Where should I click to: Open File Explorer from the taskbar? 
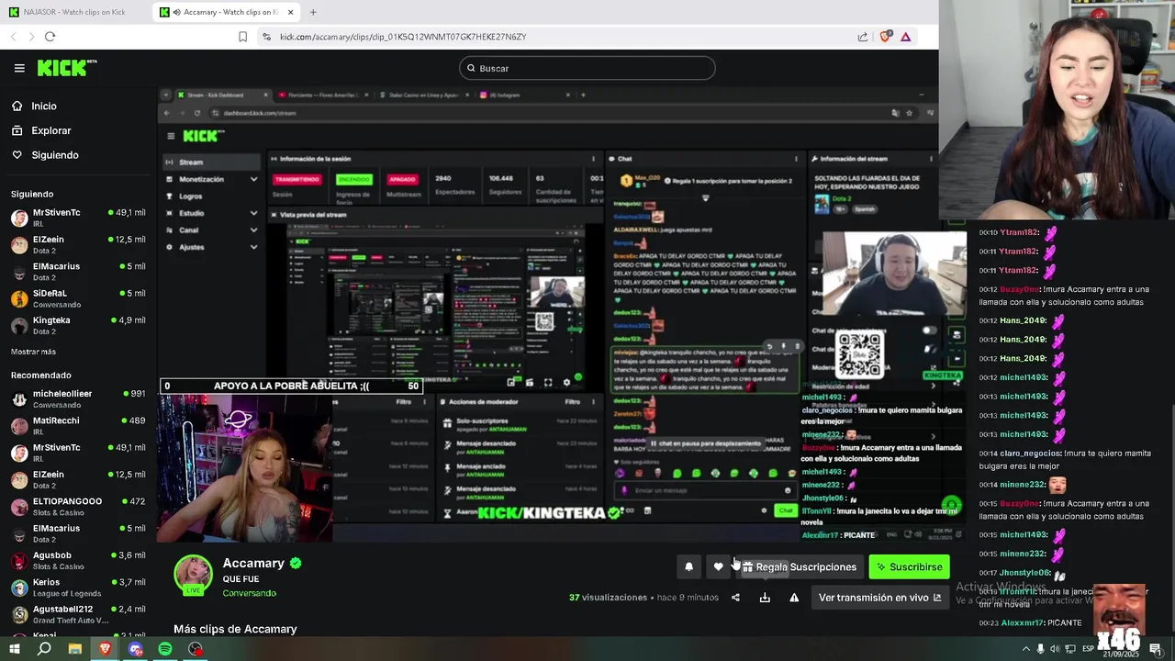pos(75,649)
